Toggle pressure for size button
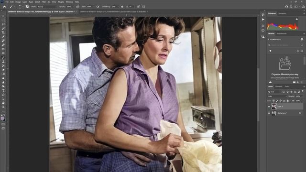306x172 pixels. 139,7
